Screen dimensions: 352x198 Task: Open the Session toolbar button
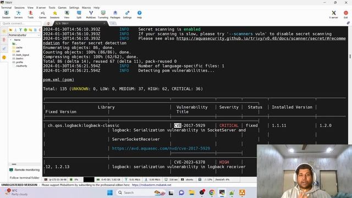6,15
